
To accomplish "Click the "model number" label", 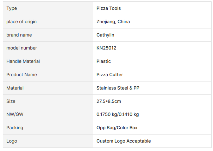I will 21,48.
